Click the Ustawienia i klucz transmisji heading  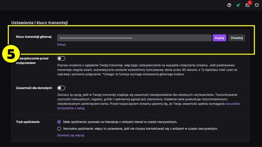(x=39, y=23)
